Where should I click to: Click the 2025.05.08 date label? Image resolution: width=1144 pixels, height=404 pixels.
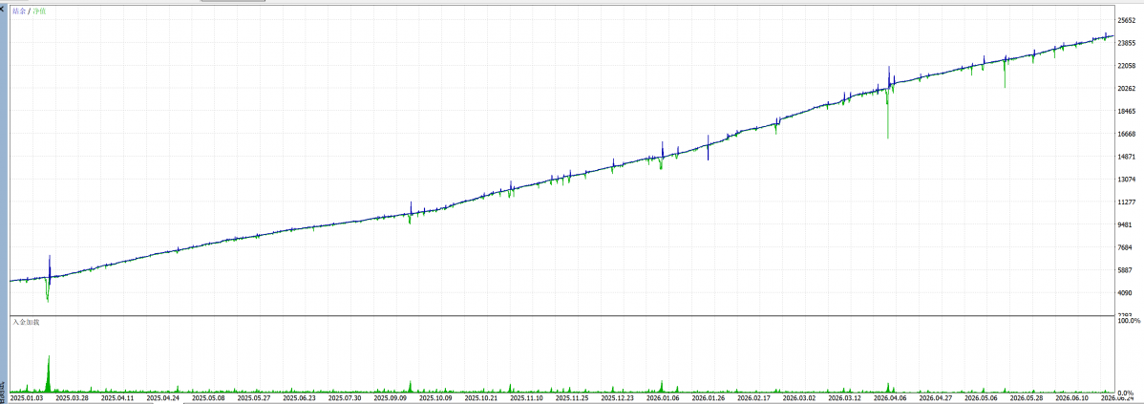(209, 398)
